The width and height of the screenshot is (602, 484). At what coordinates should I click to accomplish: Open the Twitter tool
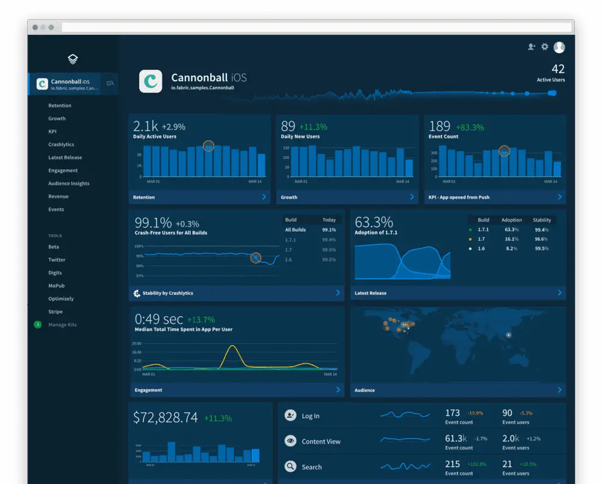[57, 260]
